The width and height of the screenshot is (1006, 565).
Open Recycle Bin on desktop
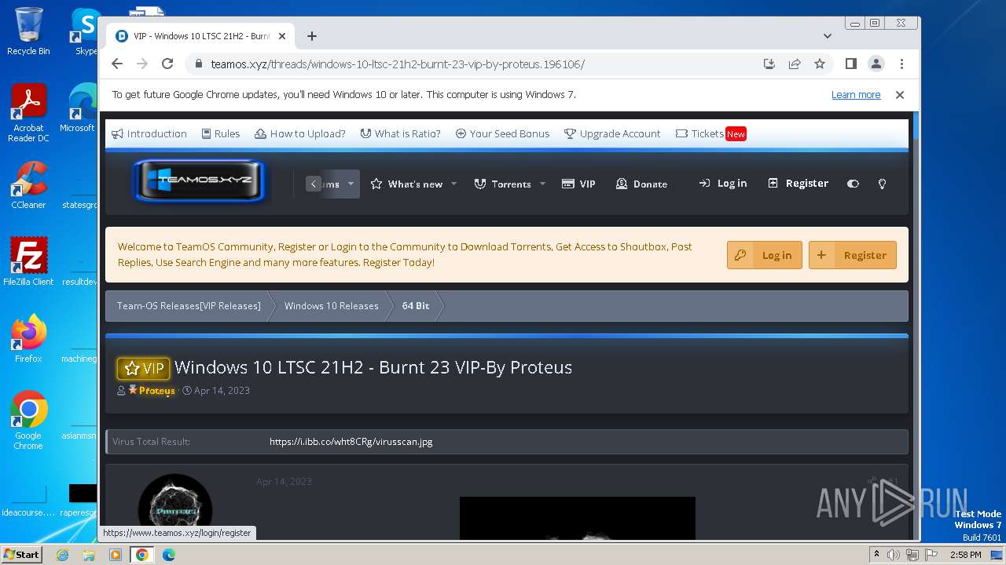pyautogui.click(x=28, y=31)
